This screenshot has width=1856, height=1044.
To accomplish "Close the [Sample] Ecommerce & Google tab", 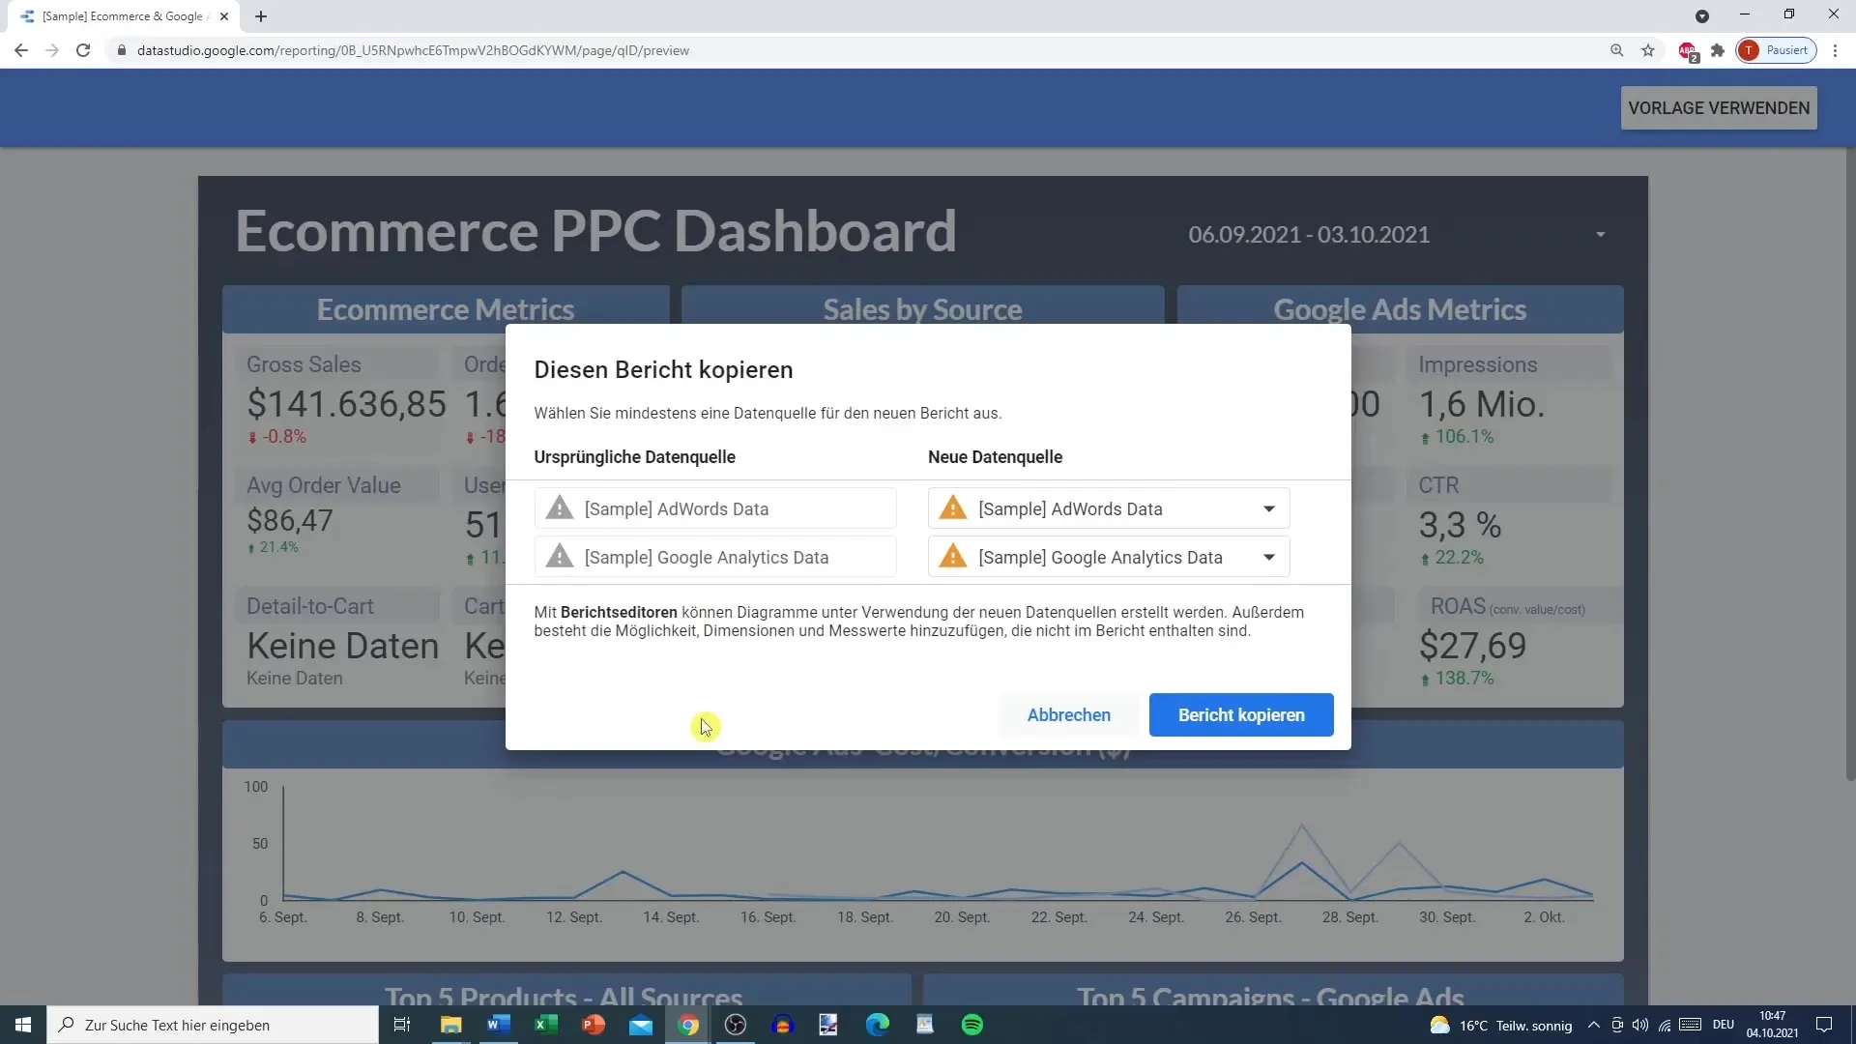I will [224, 16].
